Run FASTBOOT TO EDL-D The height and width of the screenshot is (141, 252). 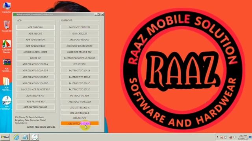80,90
